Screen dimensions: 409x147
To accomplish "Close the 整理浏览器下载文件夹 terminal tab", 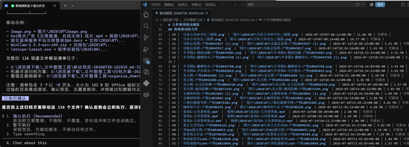I will coord(55,5).
